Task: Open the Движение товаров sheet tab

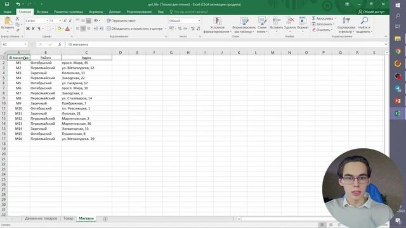Action: coord(41,218)
